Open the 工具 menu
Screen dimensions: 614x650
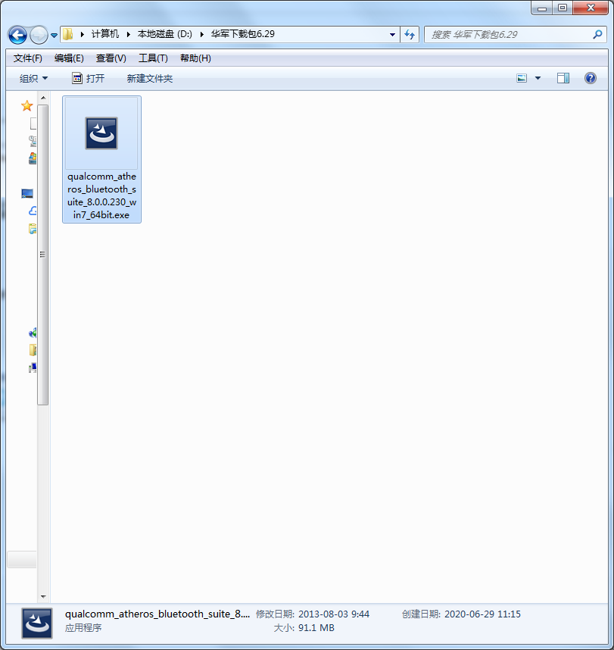151,58
